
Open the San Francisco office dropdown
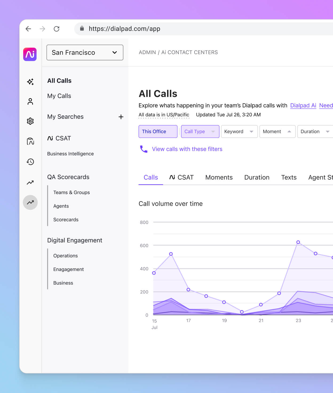click(x=85, y=53)
